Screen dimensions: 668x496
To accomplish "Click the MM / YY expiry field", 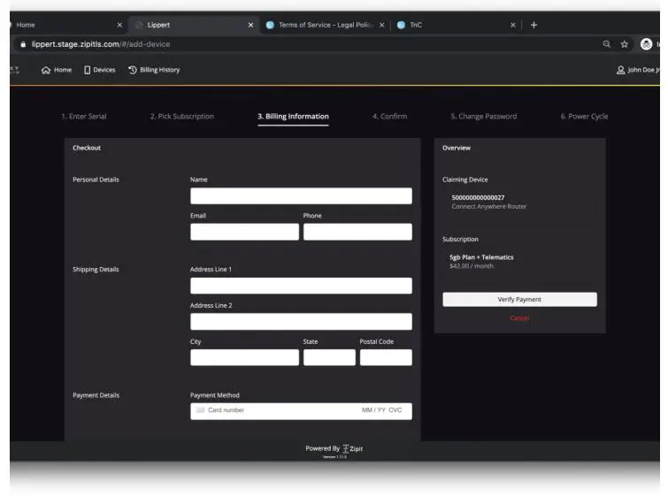I will (x=373, y=410).
